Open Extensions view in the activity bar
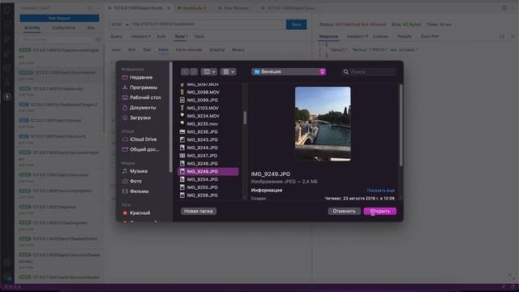519x292 pixels. [x=7, y=68]
